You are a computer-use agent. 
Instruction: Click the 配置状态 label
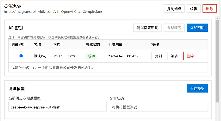117,98
